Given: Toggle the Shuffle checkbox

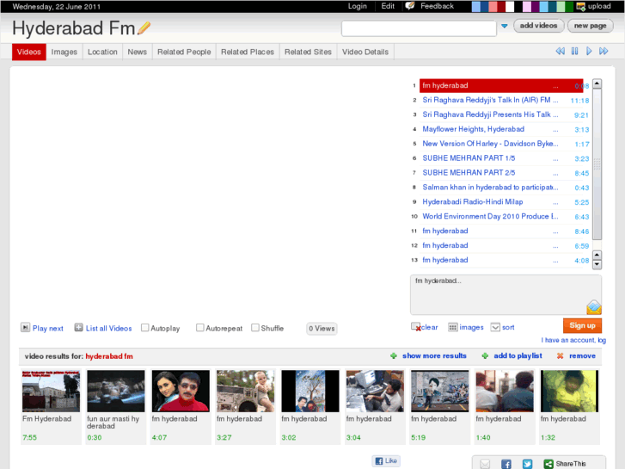Looking at the screenshot, I should [x=254, y=327].
